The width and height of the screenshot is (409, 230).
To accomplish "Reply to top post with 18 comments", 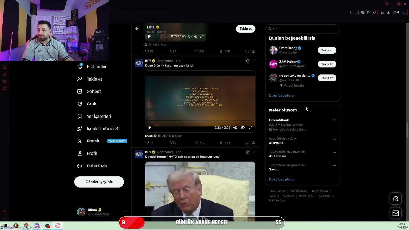I will click(149, 51).
